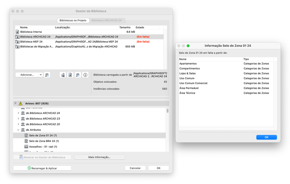Sort by the Tamanho column header
The width and height of the screenshot is (290, 184).
click(127, 27)
